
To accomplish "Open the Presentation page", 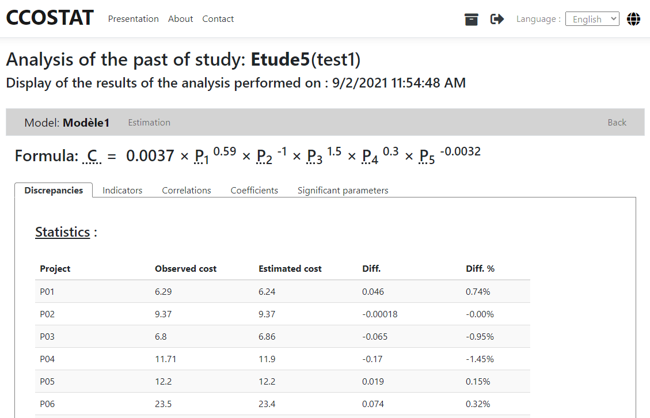I will (133, 19).
